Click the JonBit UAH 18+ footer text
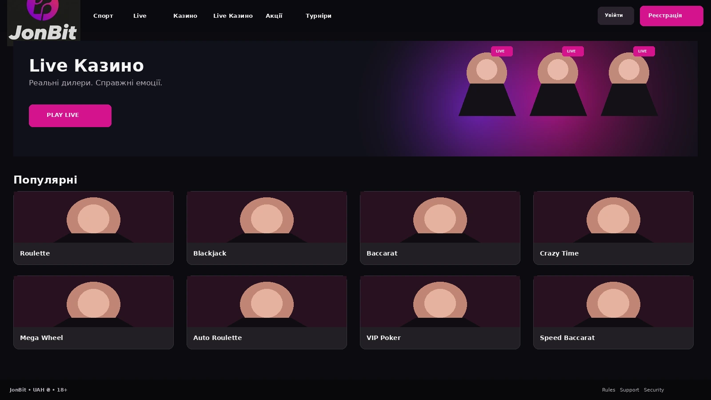Viewport: 711px width, 400px height. click(39, 390)
